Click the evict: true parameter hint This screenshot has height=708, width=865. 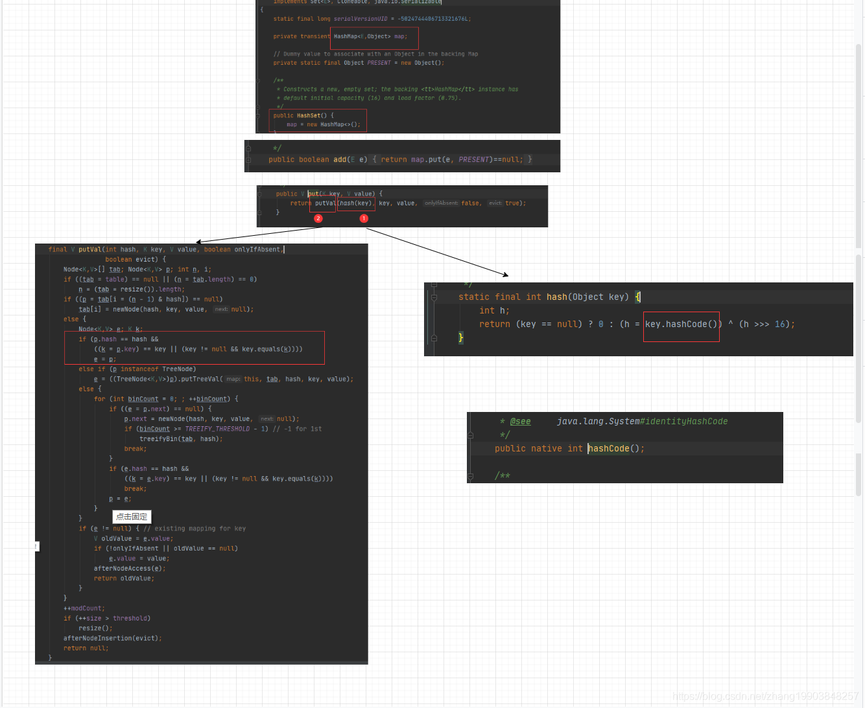coord(495,203)
